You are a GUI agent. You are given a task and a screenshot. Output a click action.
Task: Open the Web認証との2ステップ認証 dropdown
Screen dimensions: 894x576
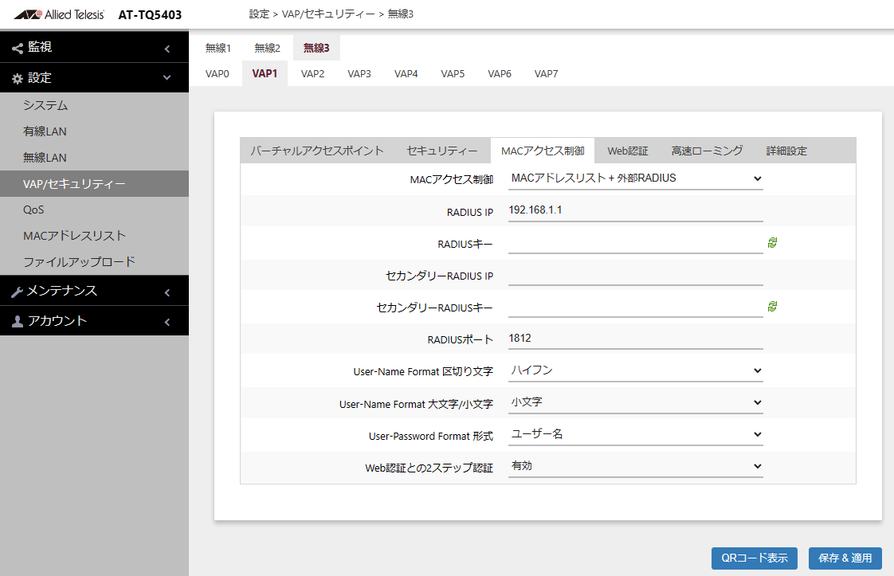pos(635,467)
